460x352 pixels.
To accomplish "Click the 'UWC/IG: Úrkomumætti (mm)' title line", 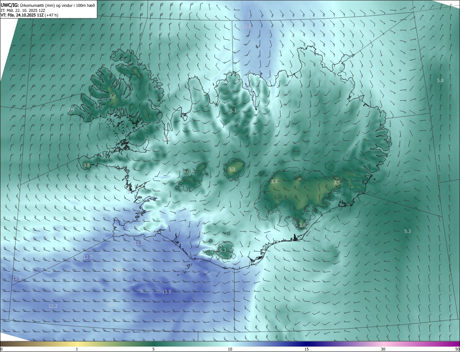I will coord(48,5).
